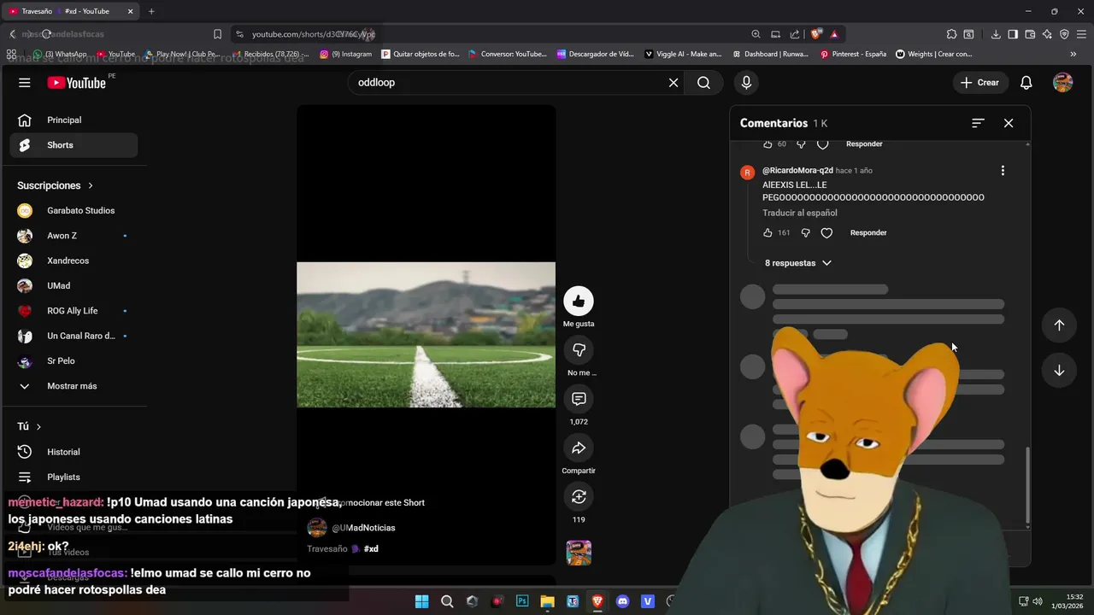Screen dimensions: 1094x615
Task: Click the browser share page icon
Action: pos(795,34)
